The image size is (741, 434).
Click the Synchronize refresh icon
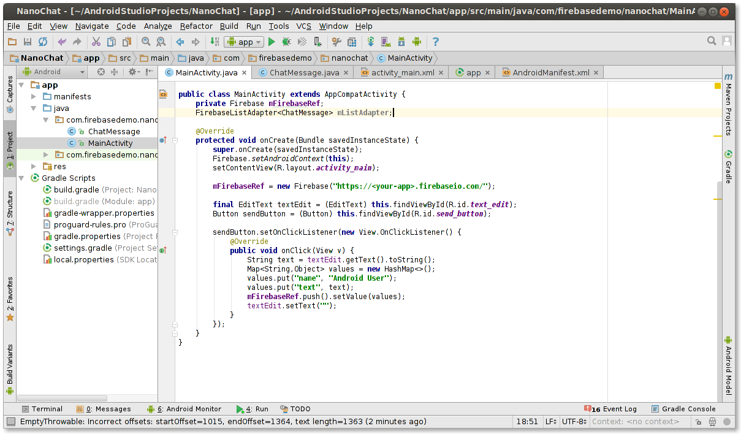tap(43, 42)
